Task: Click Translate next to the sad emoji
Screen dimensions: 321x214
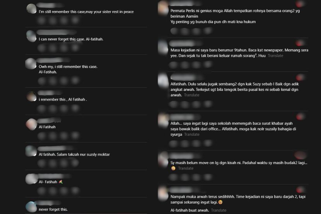Action: tap(186, 168)
